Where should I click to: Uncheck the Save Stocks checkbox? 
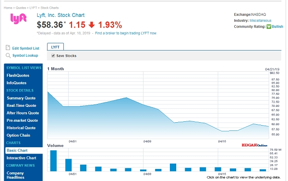[53, 56]
